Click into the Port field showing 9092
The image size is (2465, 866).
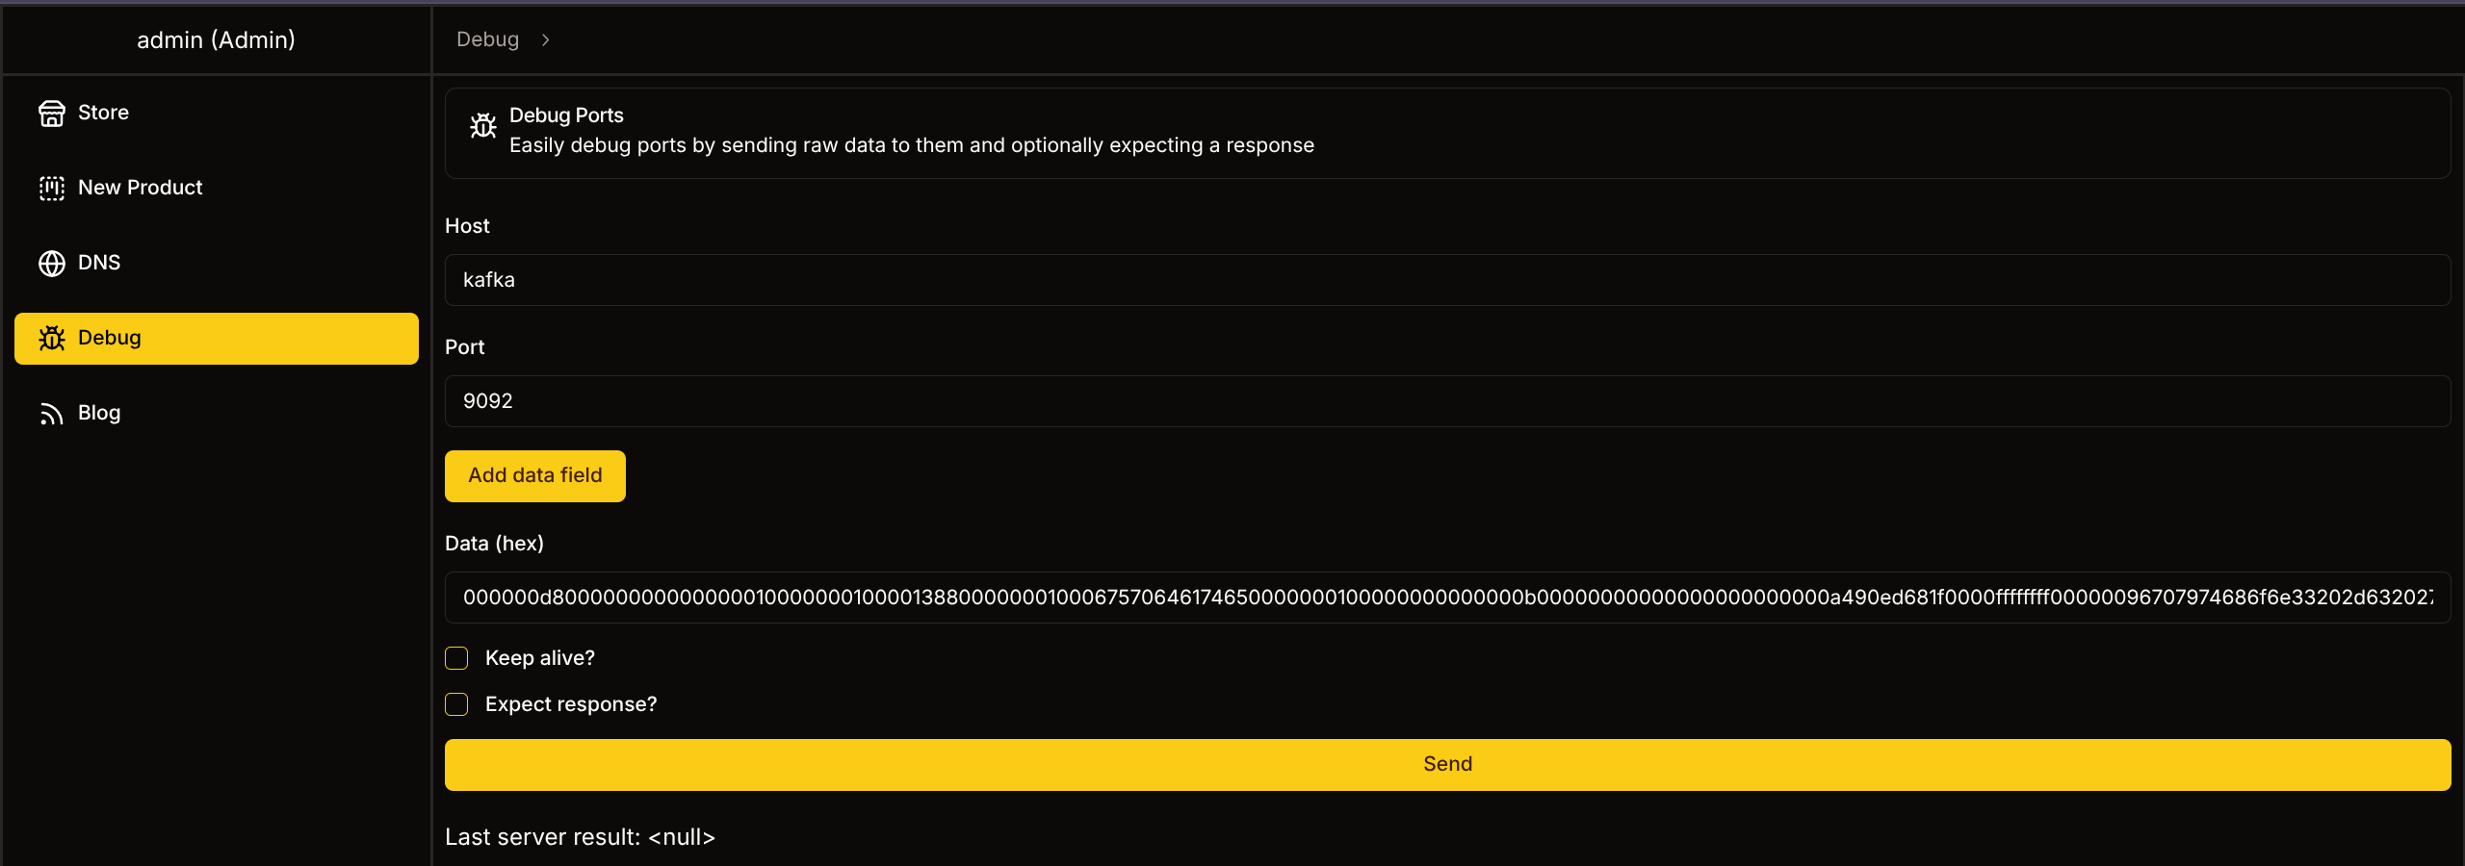click(1446, 401)
